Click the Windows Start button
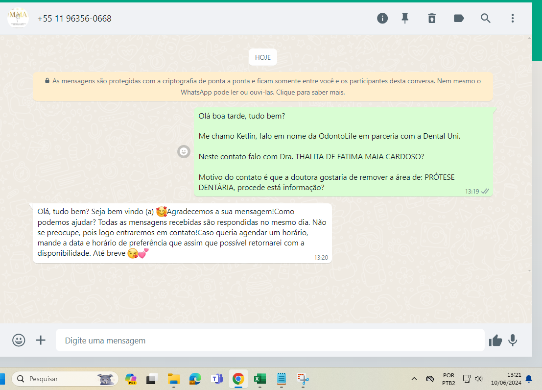The height and width of the screenshot is (390, 542). (x=2, y=379)
